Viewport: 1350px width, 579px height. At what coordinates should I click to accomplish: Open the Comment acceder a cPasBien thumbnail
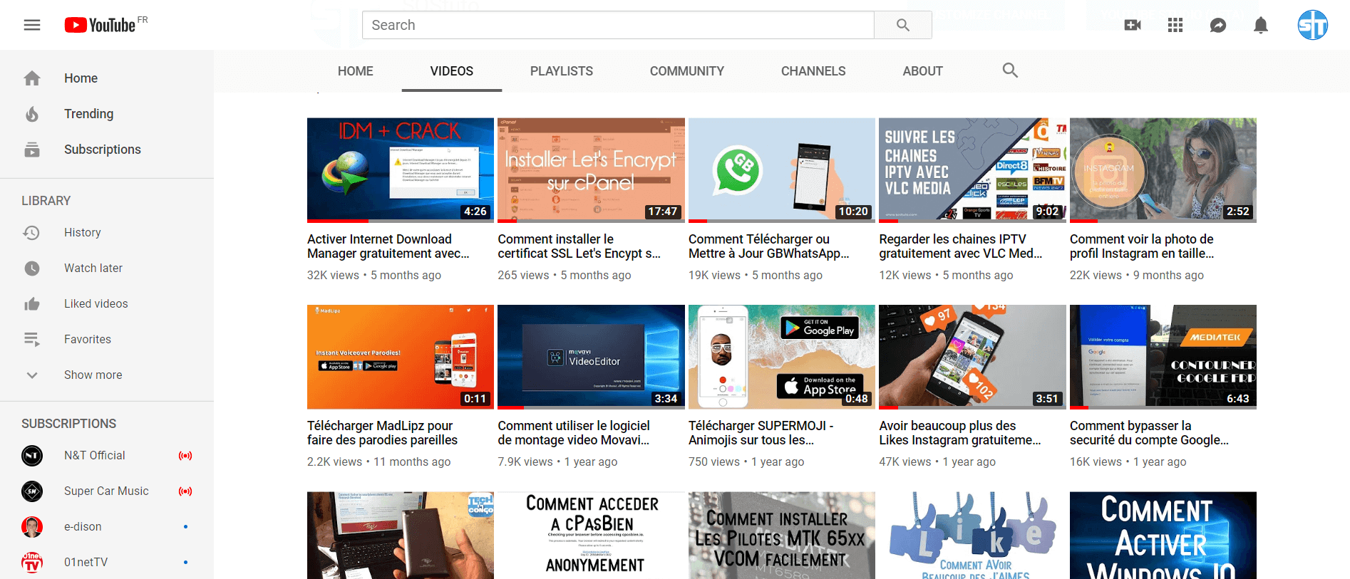(591, 536)
